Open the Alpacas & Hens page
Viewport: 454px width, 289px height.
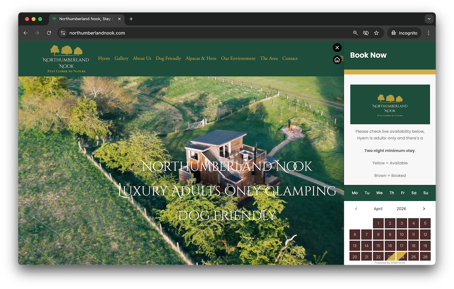point(201,59)
